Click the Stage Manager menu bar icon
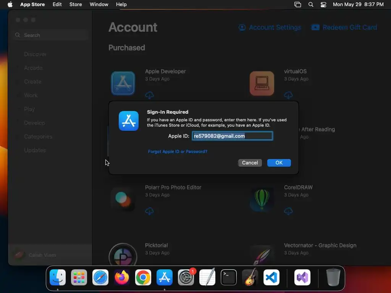Viewport: 391px width, 293px height. tap(298, 5)
